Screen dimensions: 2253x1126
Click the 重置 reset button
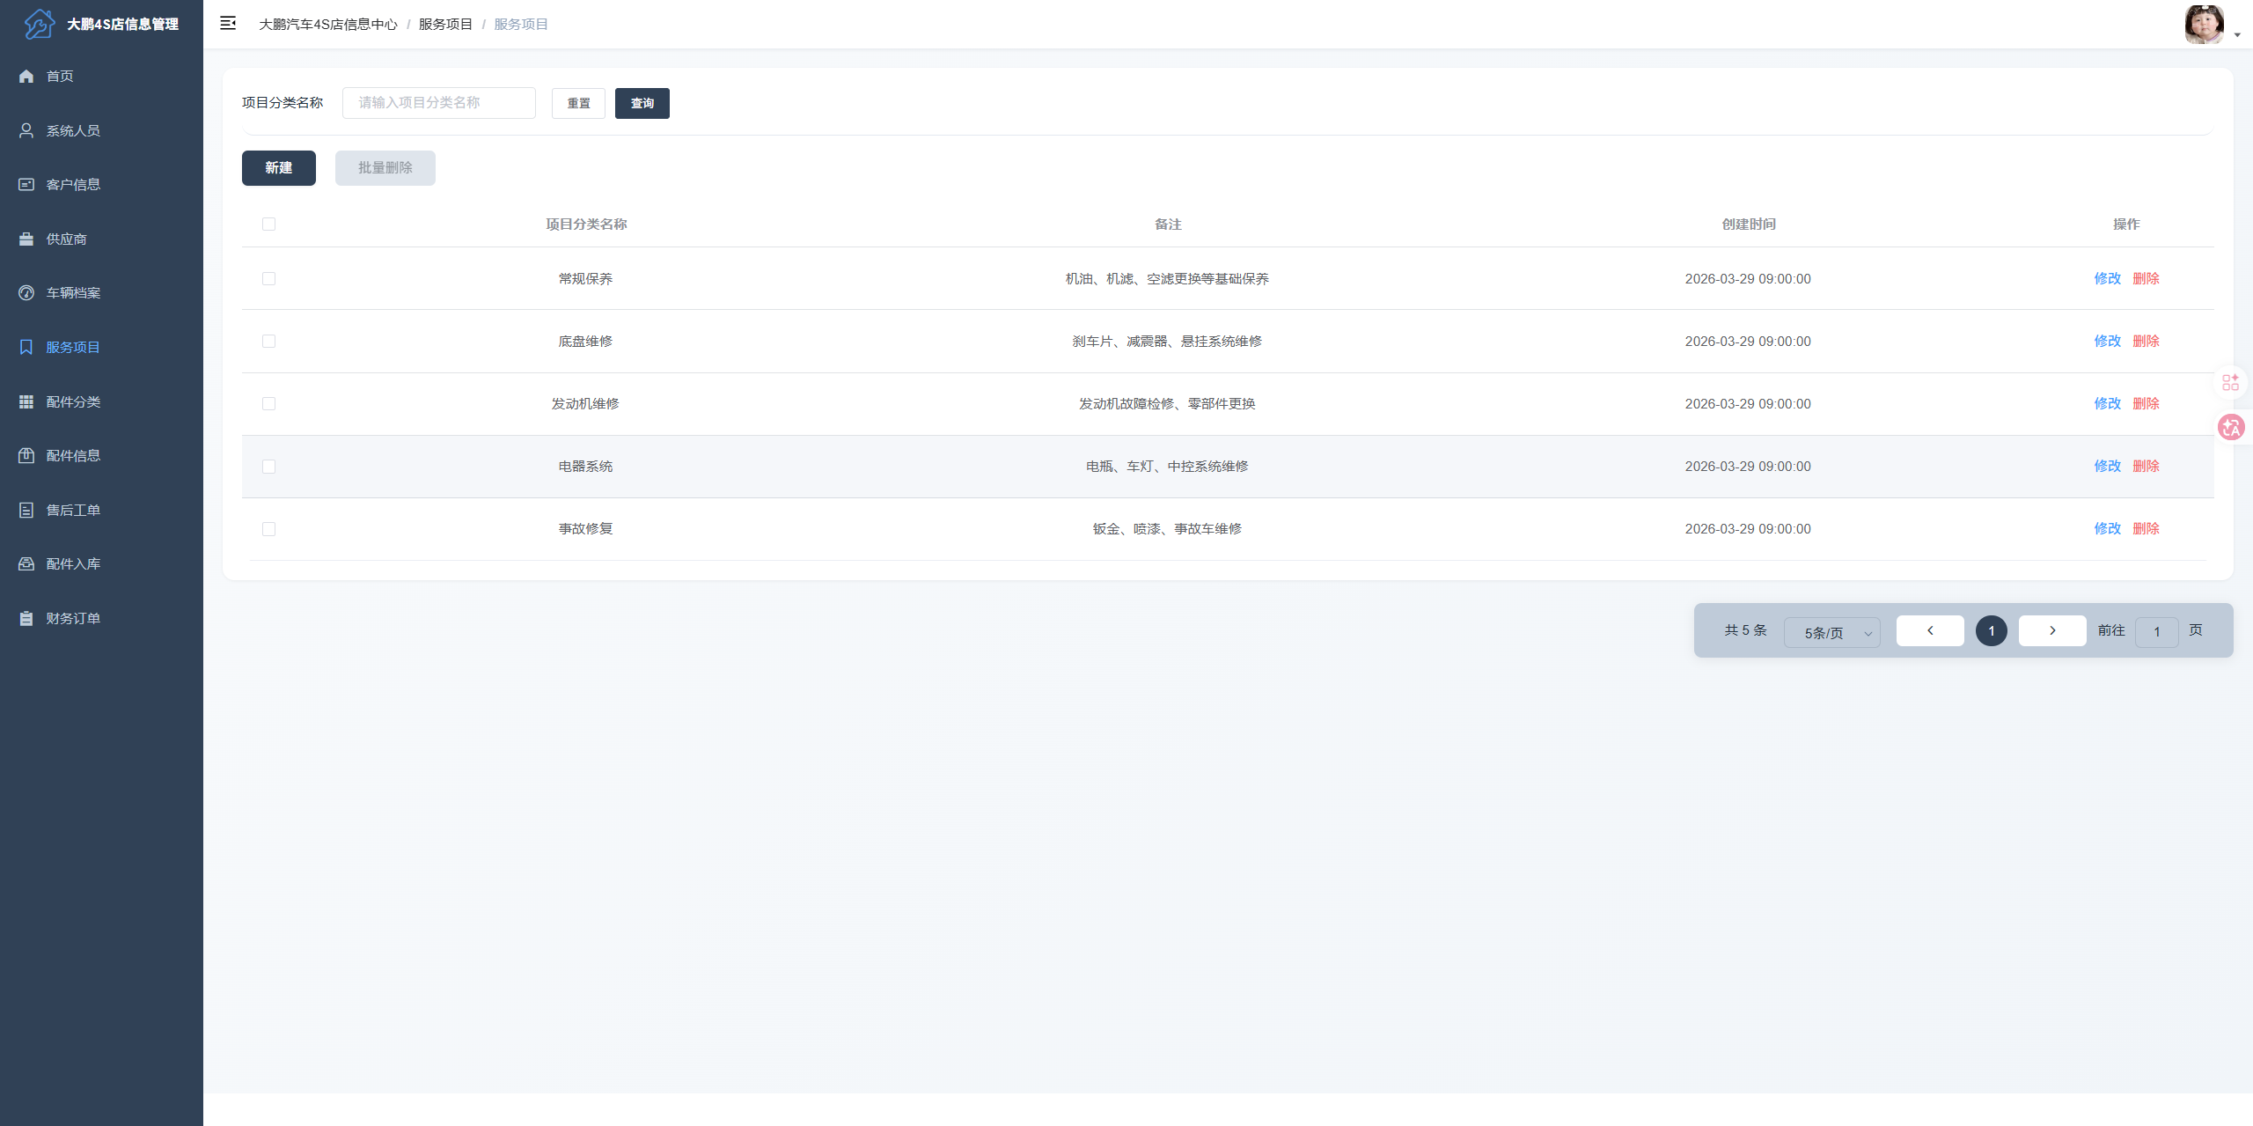point(578,103)
